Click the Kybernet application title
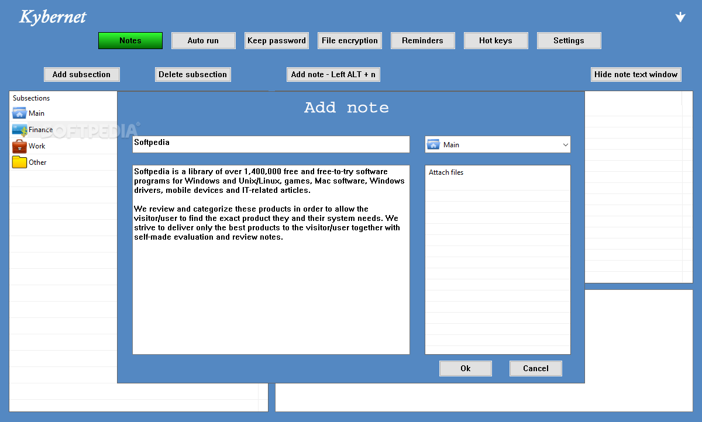The height and width of the screenshot is (422, 702). click(x=53, y=17)
